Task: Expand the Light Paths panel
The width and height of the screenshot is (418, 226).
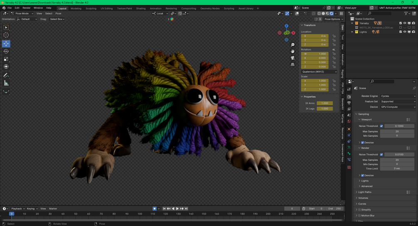Action: (x=365, y=192)
